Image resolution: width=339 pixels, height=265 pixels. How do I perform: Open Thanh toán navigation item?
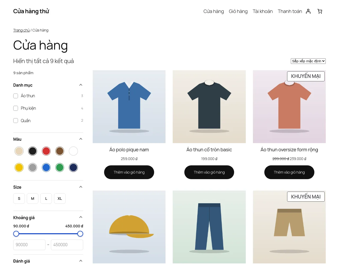point(290,11)
